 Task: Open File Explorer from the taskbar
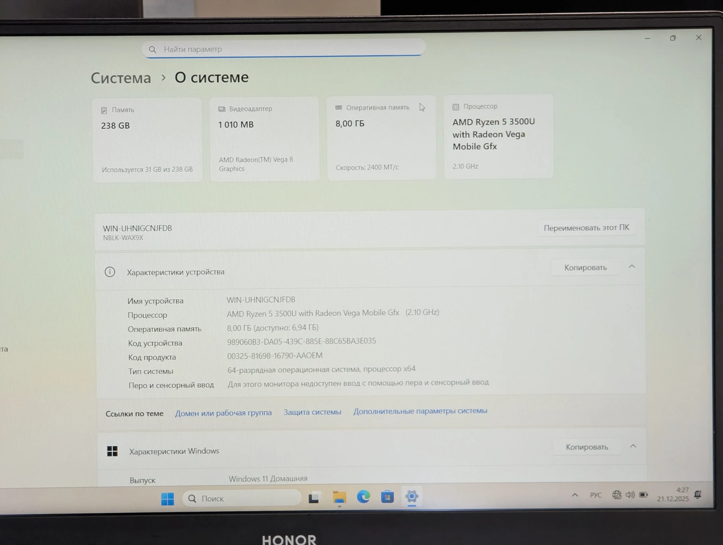pyautogui.click(x=339, y=497)
